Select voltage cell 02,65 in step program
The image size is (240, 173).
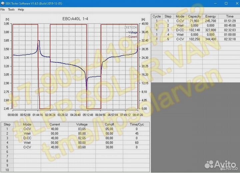tap(82, 138)
